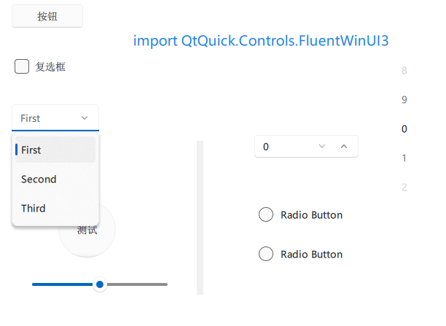The image size is (446, 326).
Task: Collapse the First combo box
Action: (x=55, y=118)
